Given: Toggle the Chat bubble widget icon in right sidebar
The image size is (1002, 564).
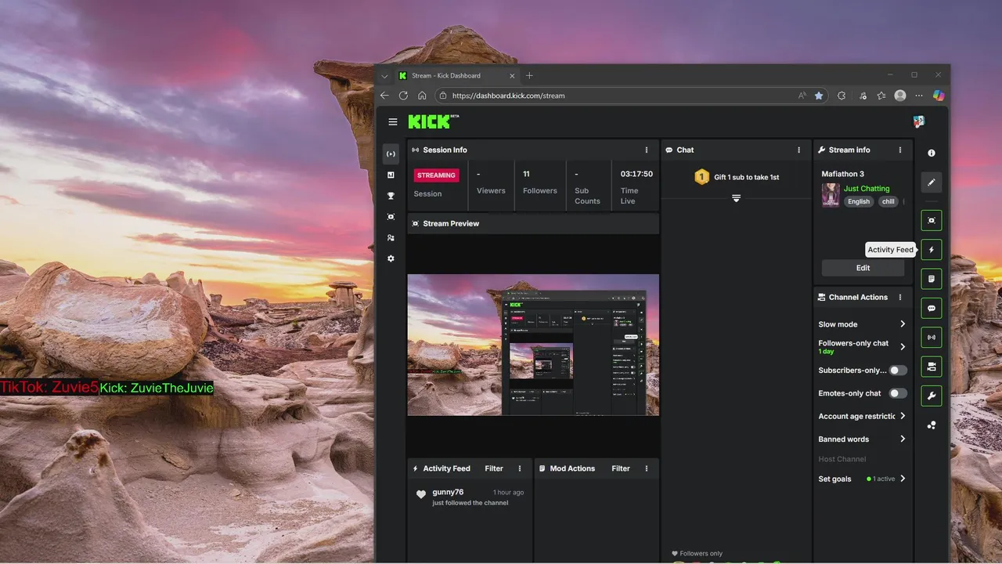Looking at the screenshot, I should [932, 309].
